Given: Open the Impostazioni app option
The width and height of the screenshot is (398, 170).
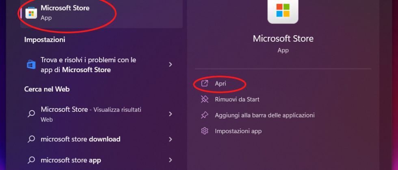Looking at the screenshot, I should click(238, 131).
